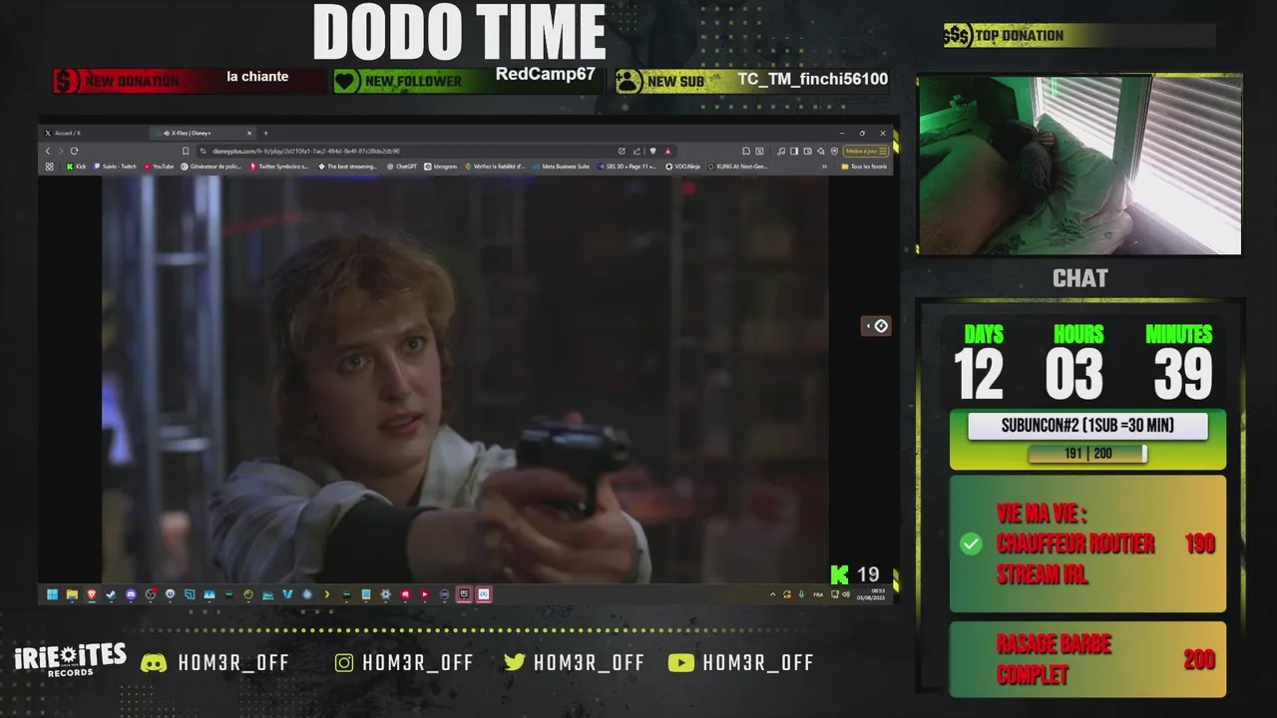Reload the Disney+ page
This screenshot has width=1277, height=718.
[74, 151]
